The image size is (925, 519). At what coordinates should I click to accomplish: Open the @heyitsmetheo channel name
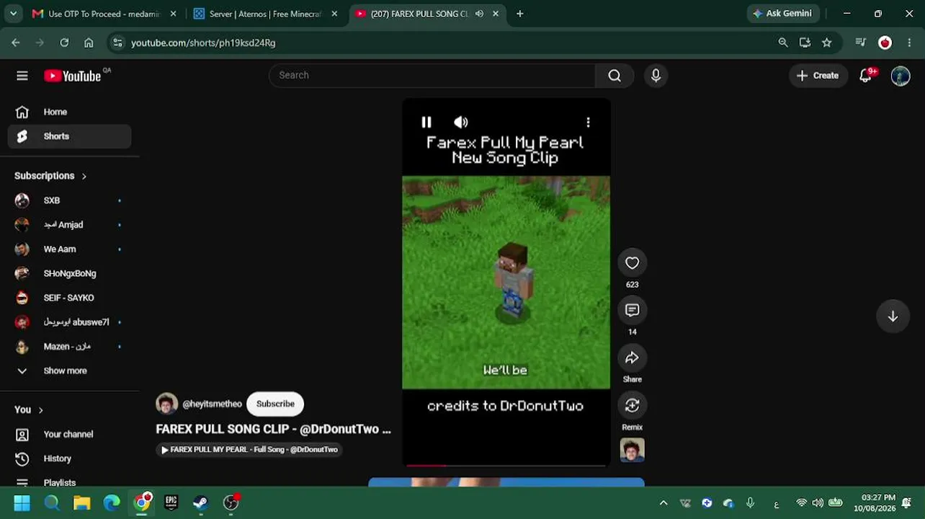[x=212, y=404]
